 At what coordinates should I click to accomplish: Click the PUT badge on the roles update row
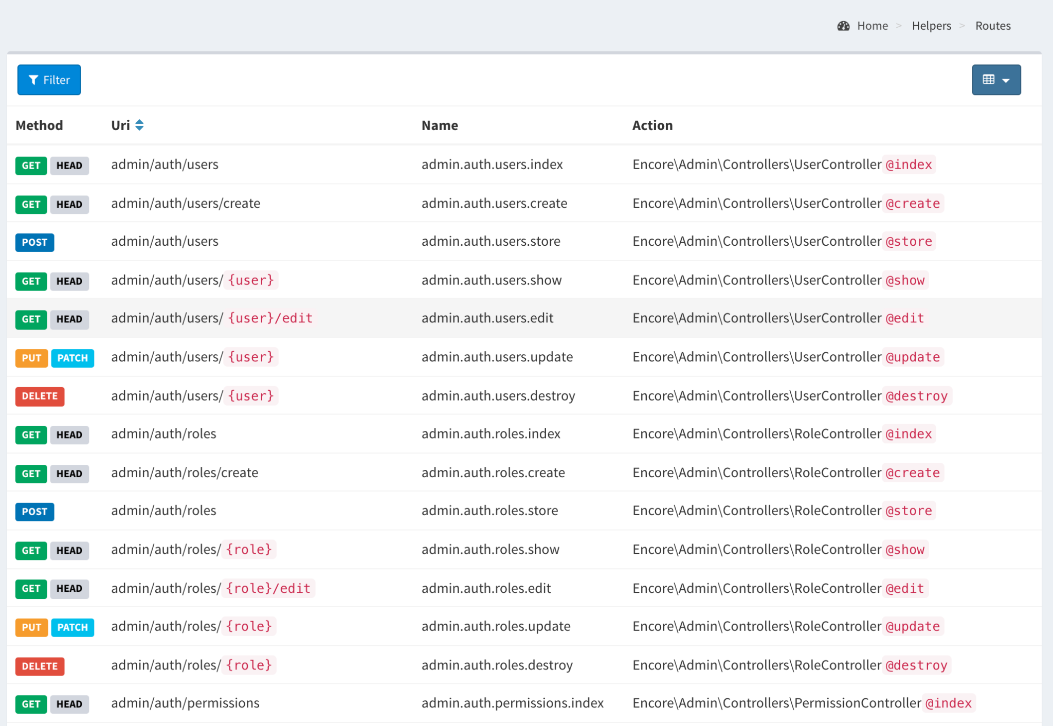point(31,627)
